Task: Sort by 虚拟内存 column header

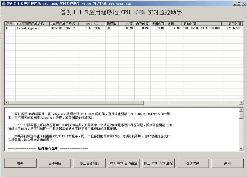Action: point(158,24)
